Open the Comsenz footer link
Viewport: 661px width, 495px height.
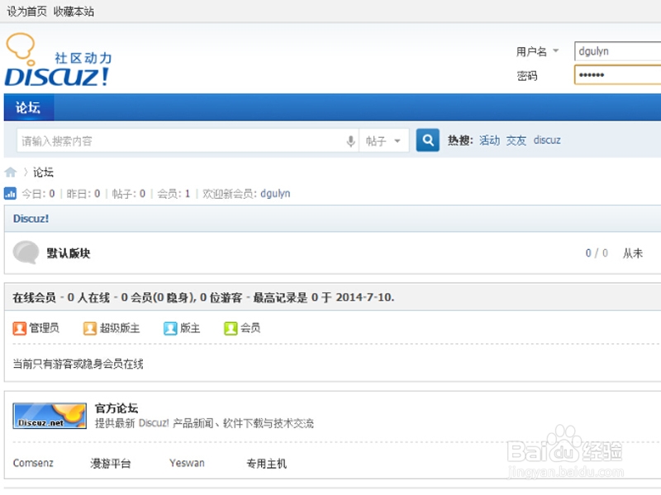tap(33, 463)
